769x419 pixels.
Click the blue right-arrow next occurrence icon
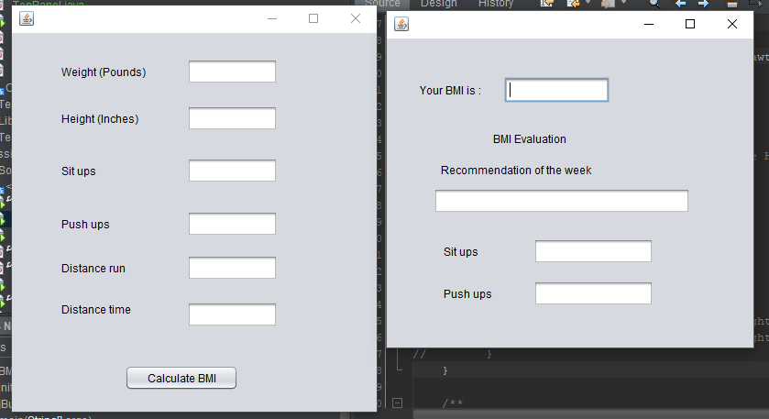(703, 4)
